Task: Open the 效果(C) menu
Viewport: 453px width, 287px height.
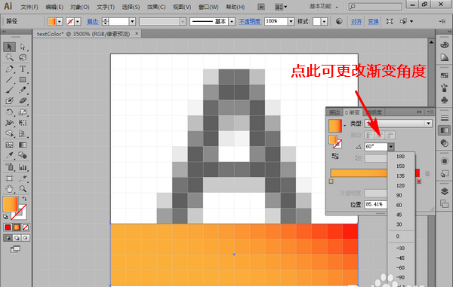Action: tap(156, 7)
